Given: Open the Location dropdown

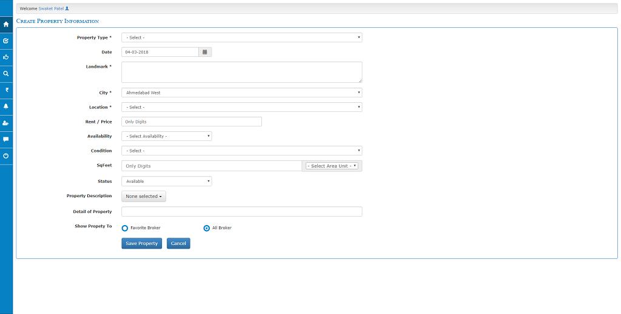Looking at the screenshot, I should (x=241, y=107).
